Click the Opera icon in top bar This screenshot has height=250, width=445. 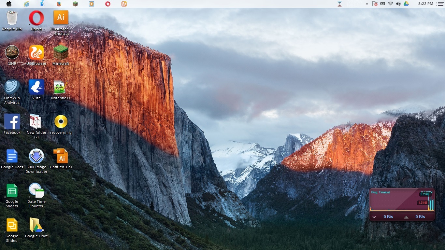point(108,4)
